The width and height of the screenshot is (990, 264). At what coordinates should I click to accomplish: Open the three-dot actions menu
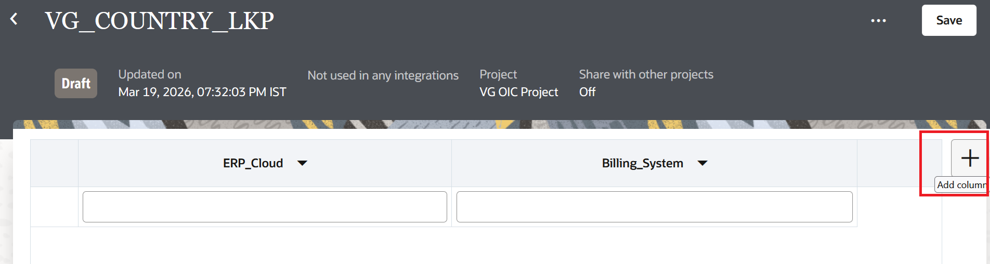878,21
